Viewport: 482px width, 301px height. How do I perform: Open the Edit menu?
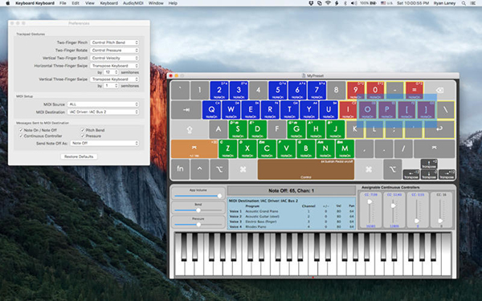coord(76,3)
